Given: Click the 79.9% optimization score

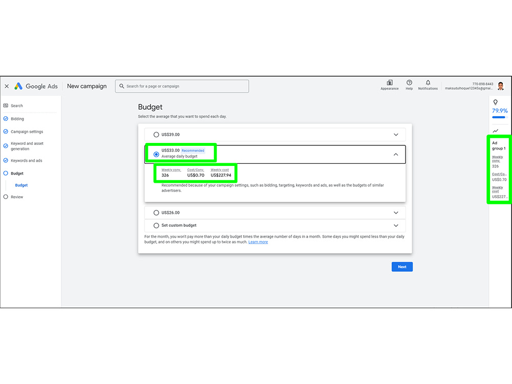Looking at the screenshot, I should tap(500, 111).
